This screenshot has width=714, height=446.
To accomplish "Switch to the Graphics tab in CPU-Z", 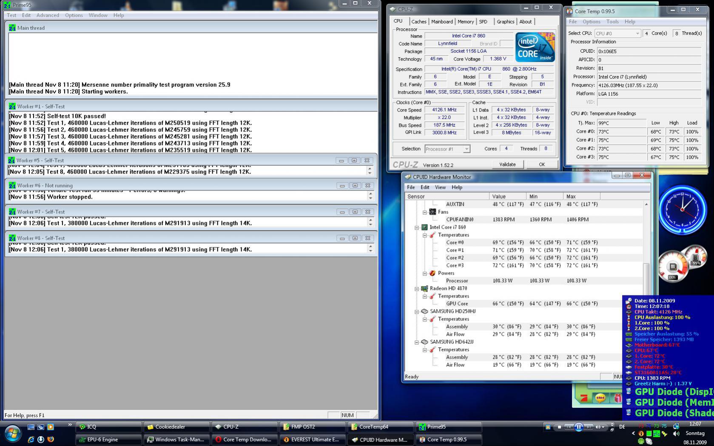I will 505,22.
